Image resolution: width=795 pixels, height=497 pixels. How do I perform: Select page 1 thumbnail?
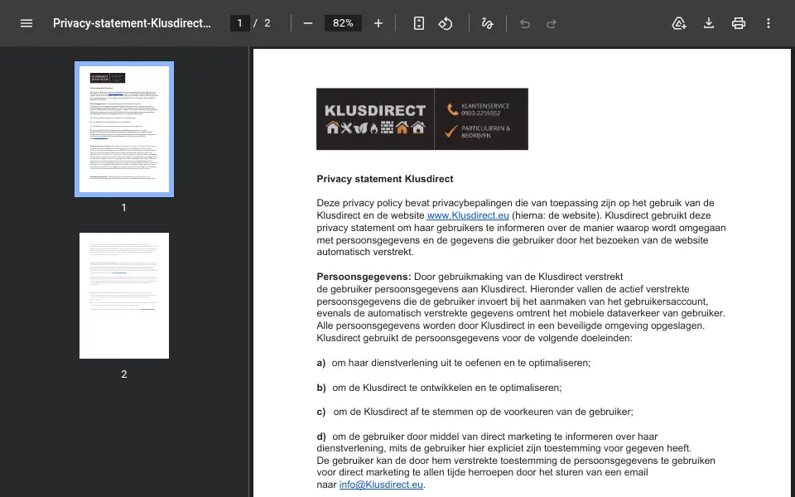(124, 129)
